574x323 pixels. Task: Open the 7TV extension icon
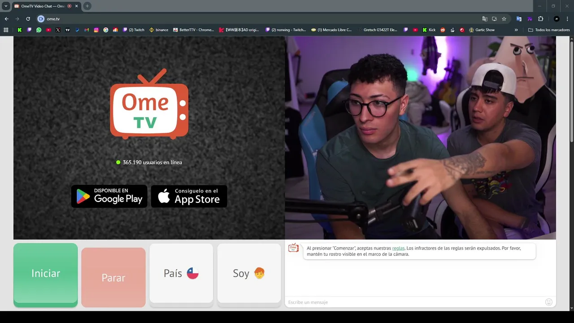point(530,19)
